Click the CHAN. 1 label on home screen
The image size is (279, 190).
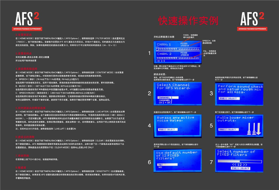pyautogui.click(x=164, y=45)
